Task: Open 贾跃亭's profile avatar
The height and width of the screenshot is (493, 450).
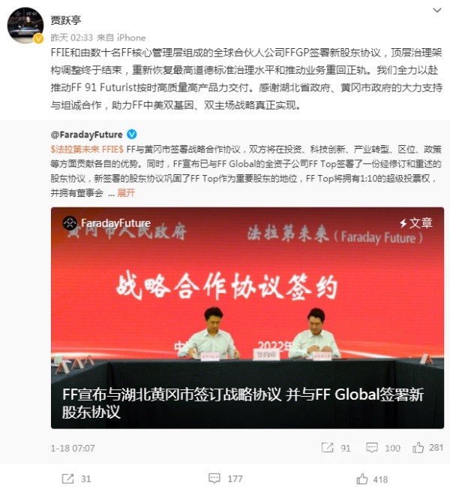Action: tap(25, 25)
